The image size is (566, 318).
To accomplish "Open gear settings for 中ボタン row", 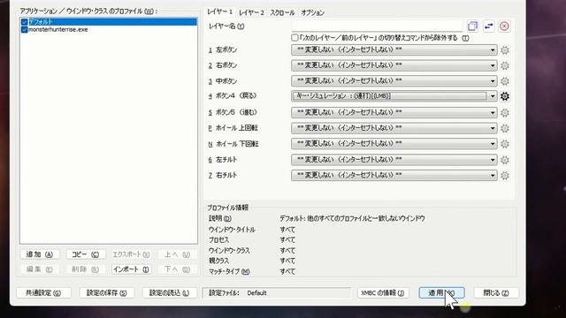I will [505, 81].
